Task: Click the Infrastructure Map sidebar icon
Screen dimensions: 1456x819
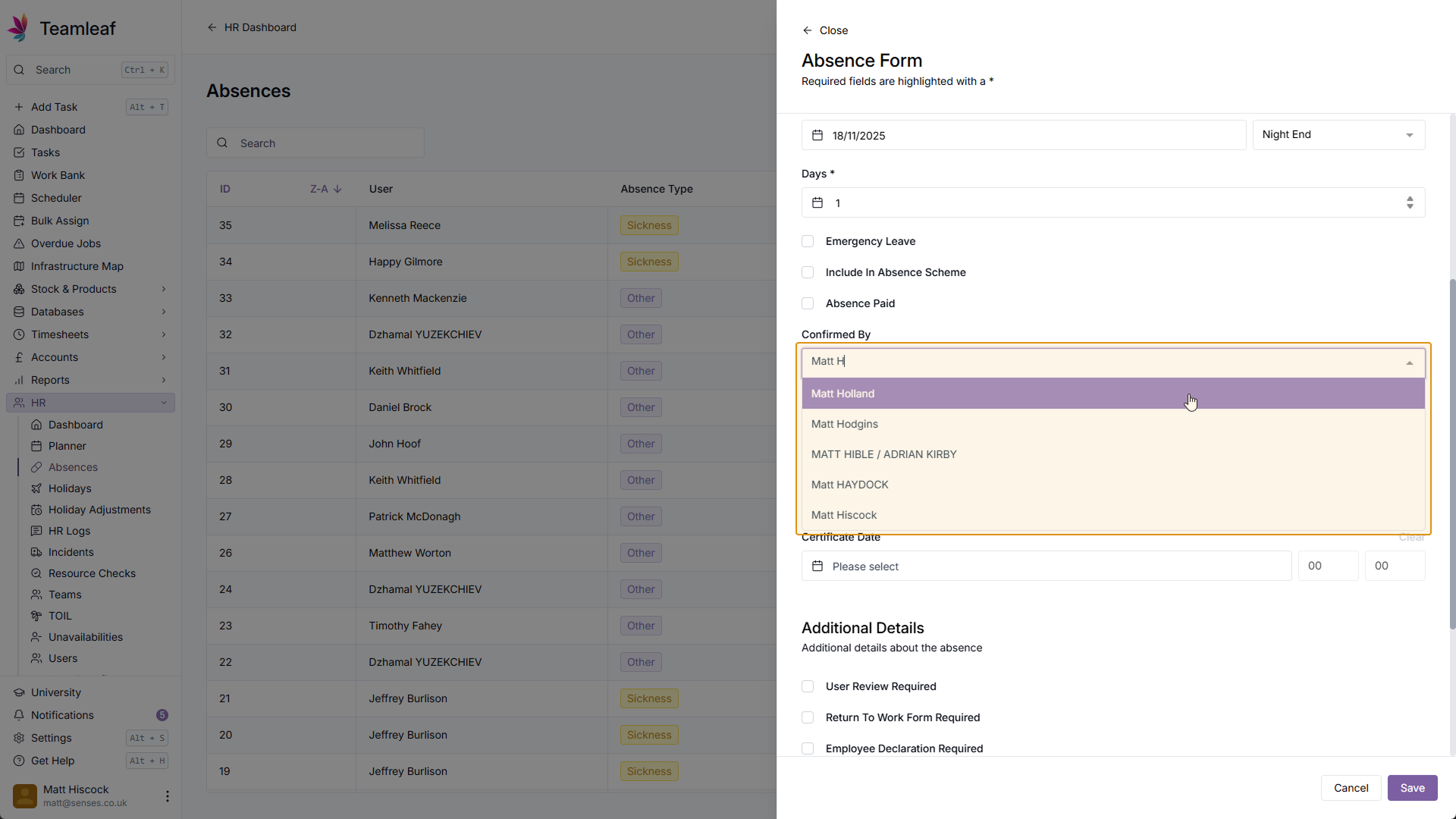Action: click(x=19, y=266)
